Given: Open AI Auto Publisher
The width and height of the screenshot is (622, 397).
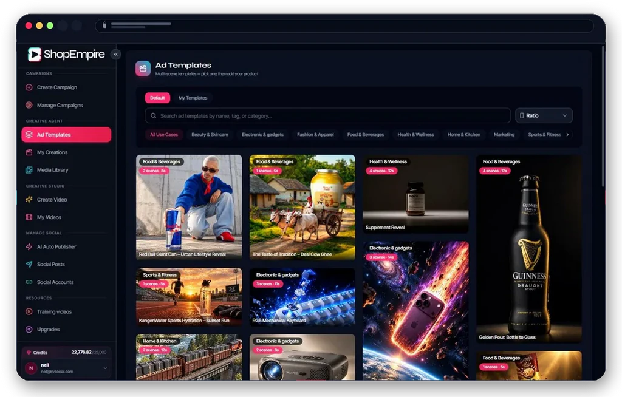Looking at the screenshot, I should pos(66,246).
